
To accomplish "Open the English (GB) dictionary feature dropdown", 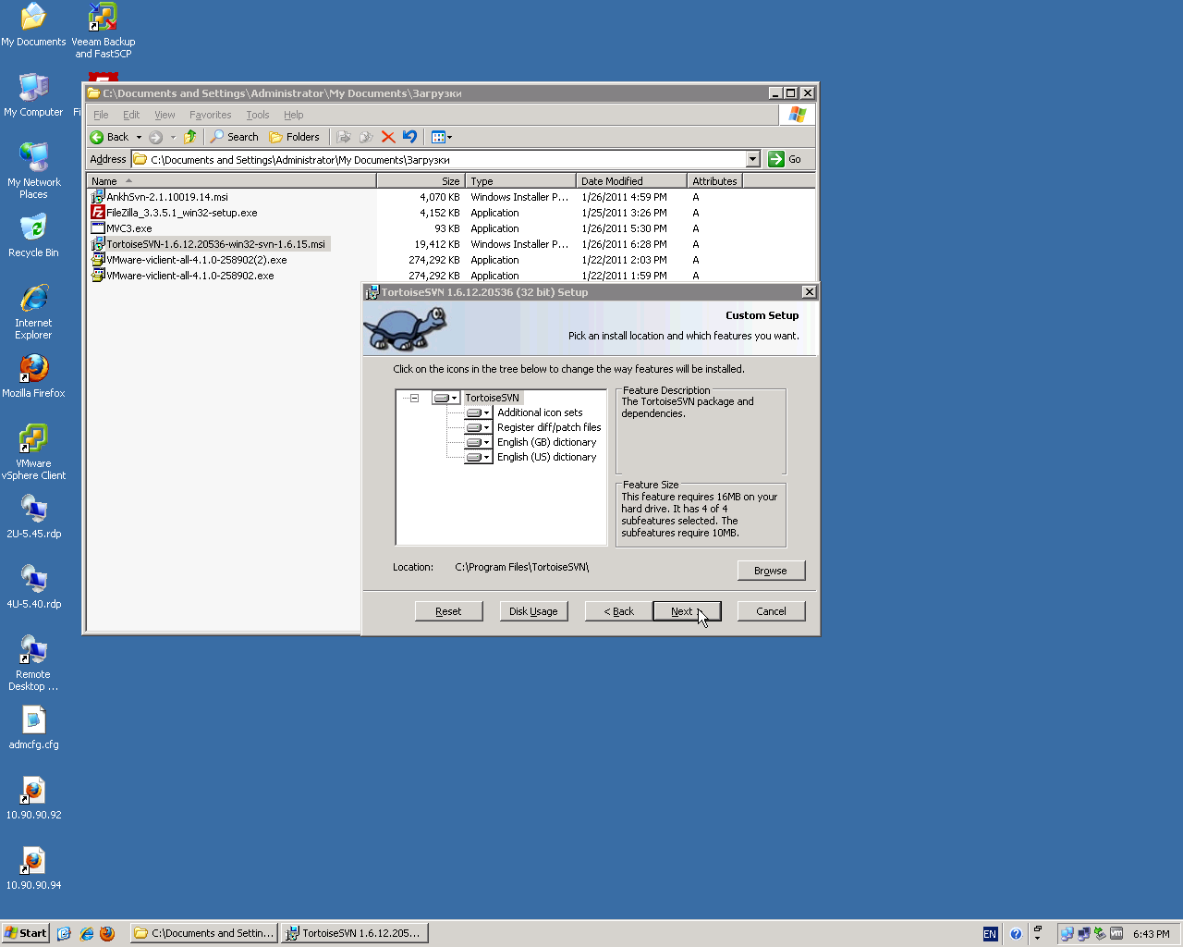I will [x=478, y=442].
